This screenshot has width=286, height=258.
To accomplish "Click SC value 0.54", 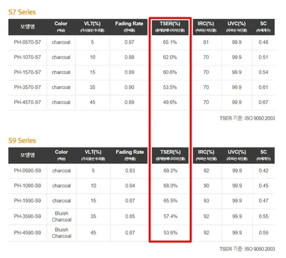I will 263,72.
